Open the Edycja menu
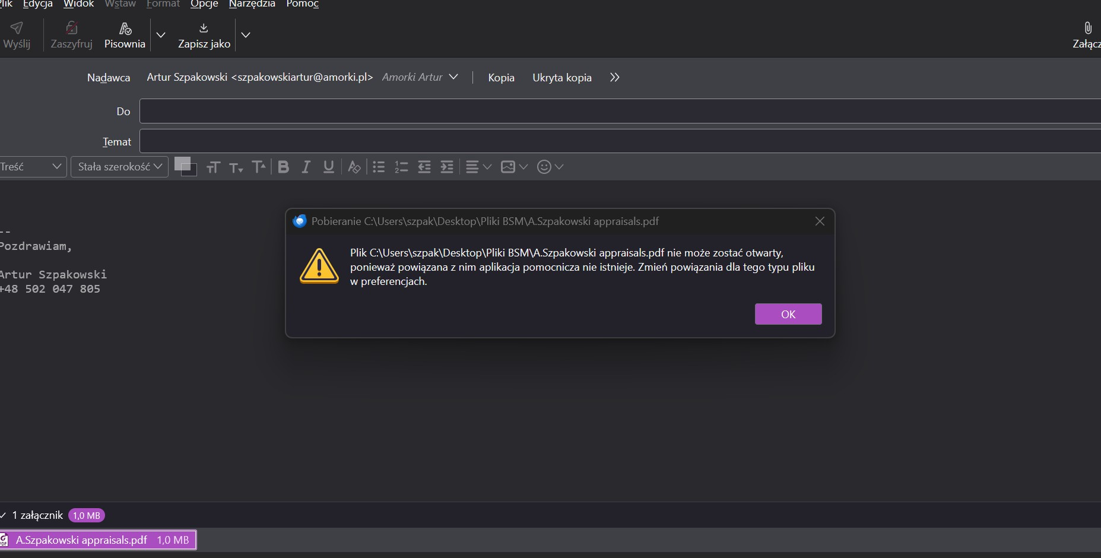This screenshot has height=558, width=1101. 37,4
